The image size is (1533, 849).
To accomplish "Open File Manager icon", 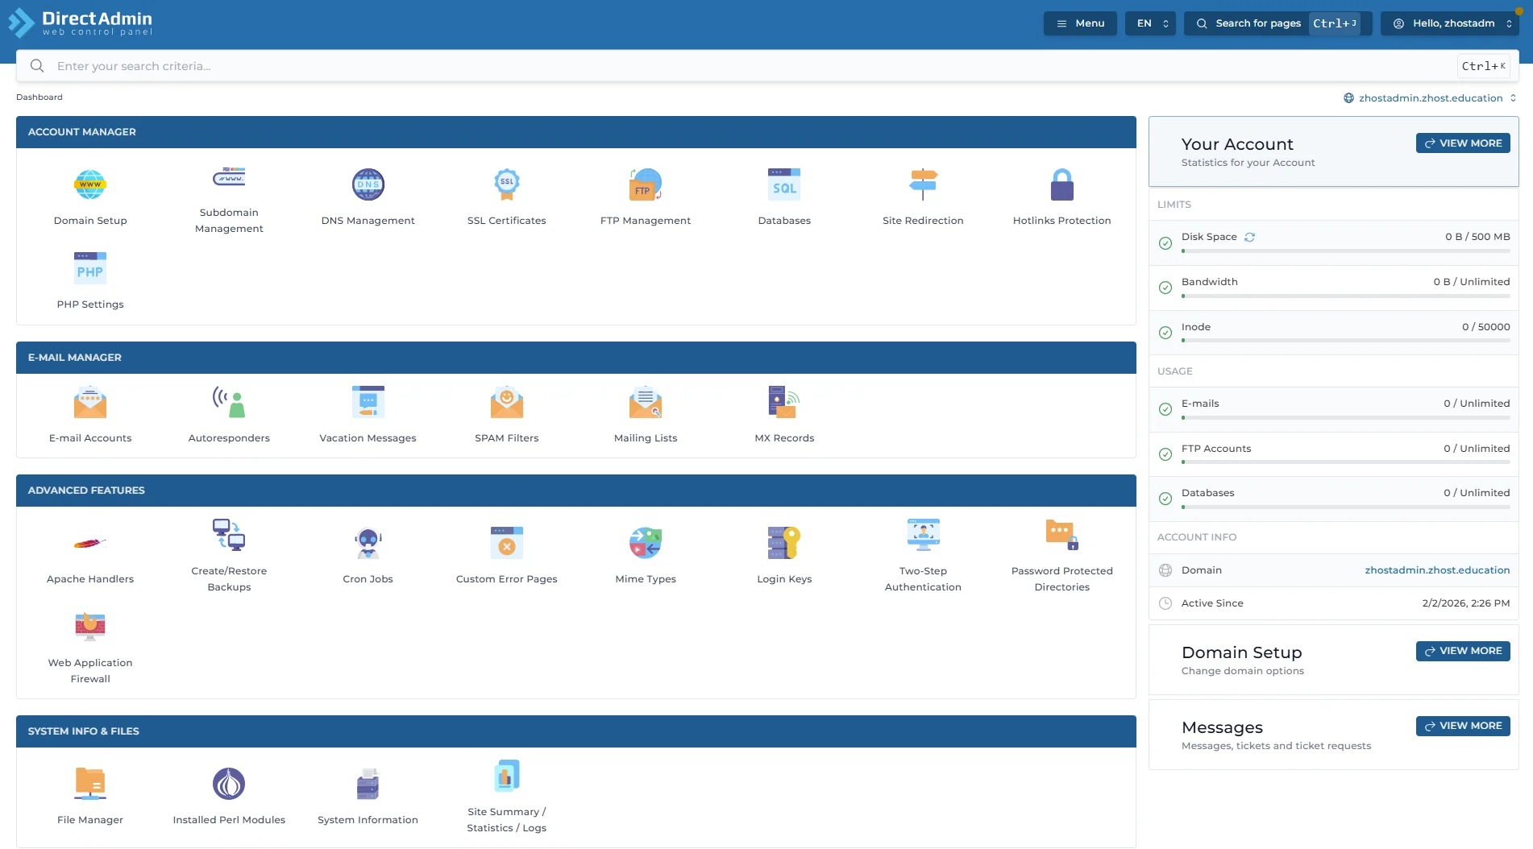I will 90,784.
